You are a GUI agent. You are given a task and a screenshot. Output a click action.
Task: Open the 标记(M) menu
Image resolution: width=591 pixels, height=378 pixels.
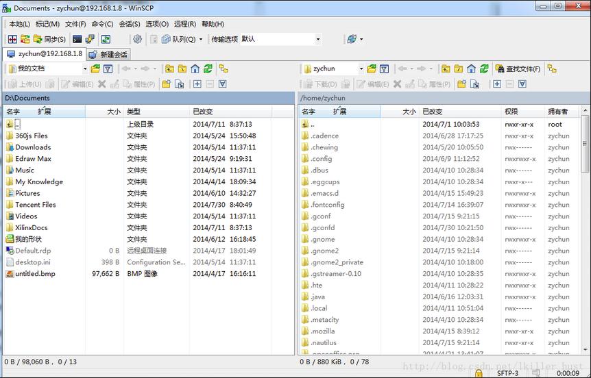(x=47, y=24)
